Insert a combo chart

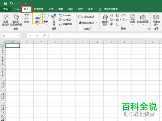point(125,20)
